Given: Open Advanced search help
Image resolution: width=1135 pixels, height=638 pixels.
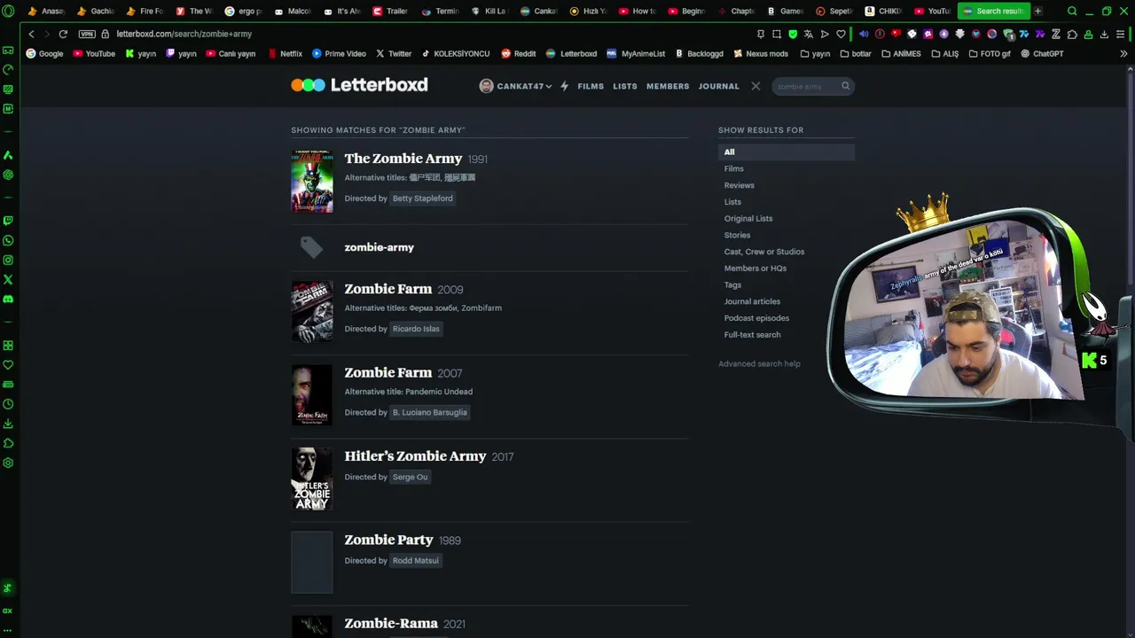Looking at the screenshot, I should coord(759,363).
